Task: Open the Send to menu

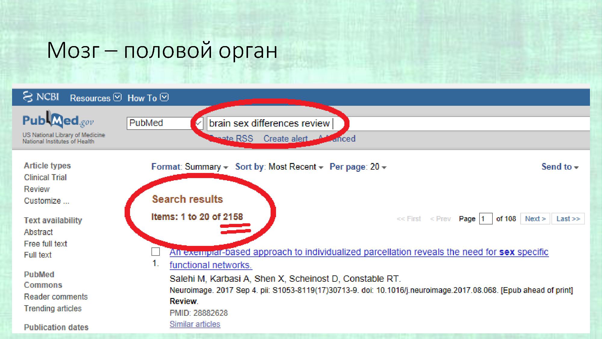Action: coord(560,167)
